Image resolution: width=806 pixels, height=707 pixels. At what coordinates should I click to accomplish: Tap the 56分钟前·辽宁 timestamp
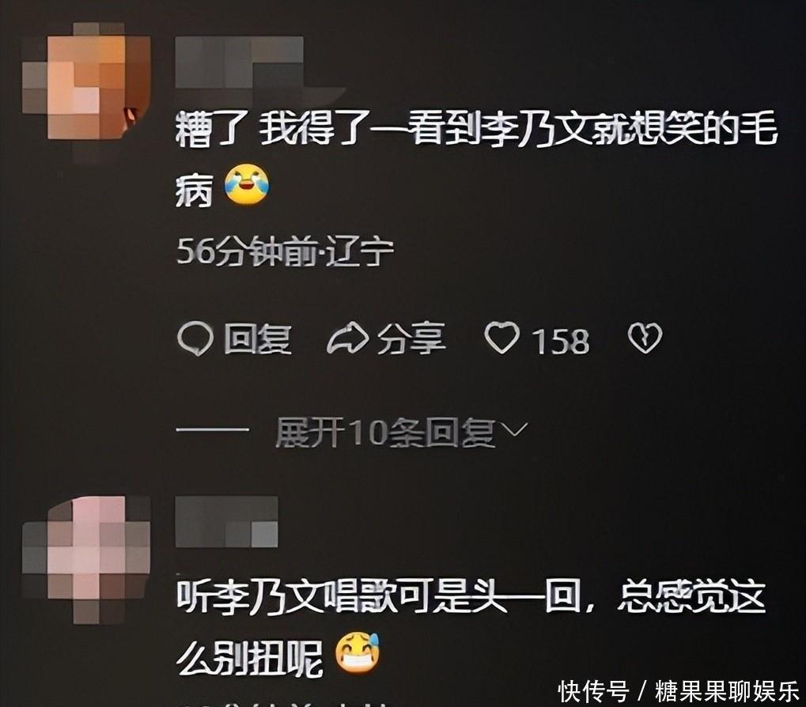(x=286, y=252)
